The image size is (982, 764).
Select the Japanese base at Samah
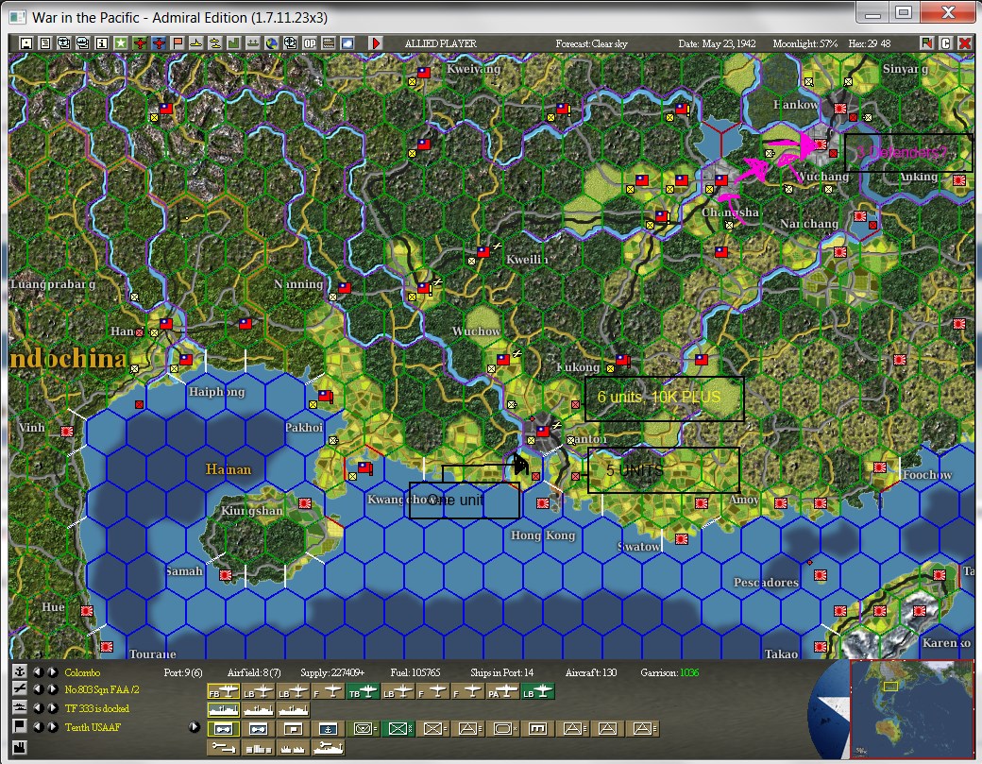click(226, 574)
